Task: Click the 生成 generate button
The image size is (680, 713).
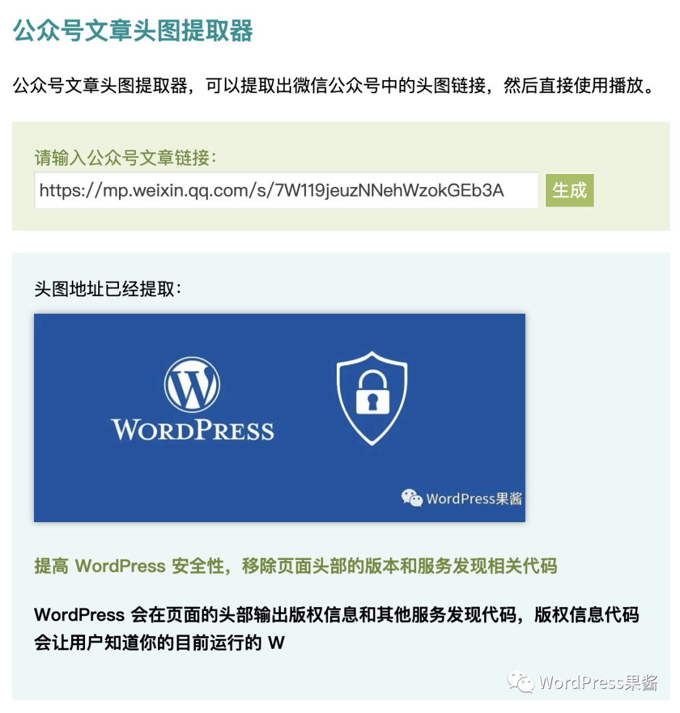Action: tap(569, 190)
